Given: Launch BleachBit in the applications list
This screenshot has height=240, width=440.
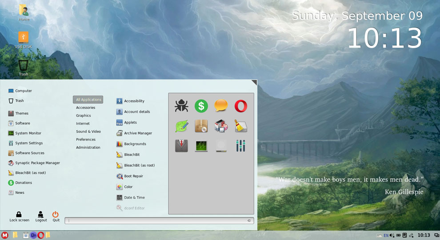Looking at the screenshot, I should tap(128, 155).
